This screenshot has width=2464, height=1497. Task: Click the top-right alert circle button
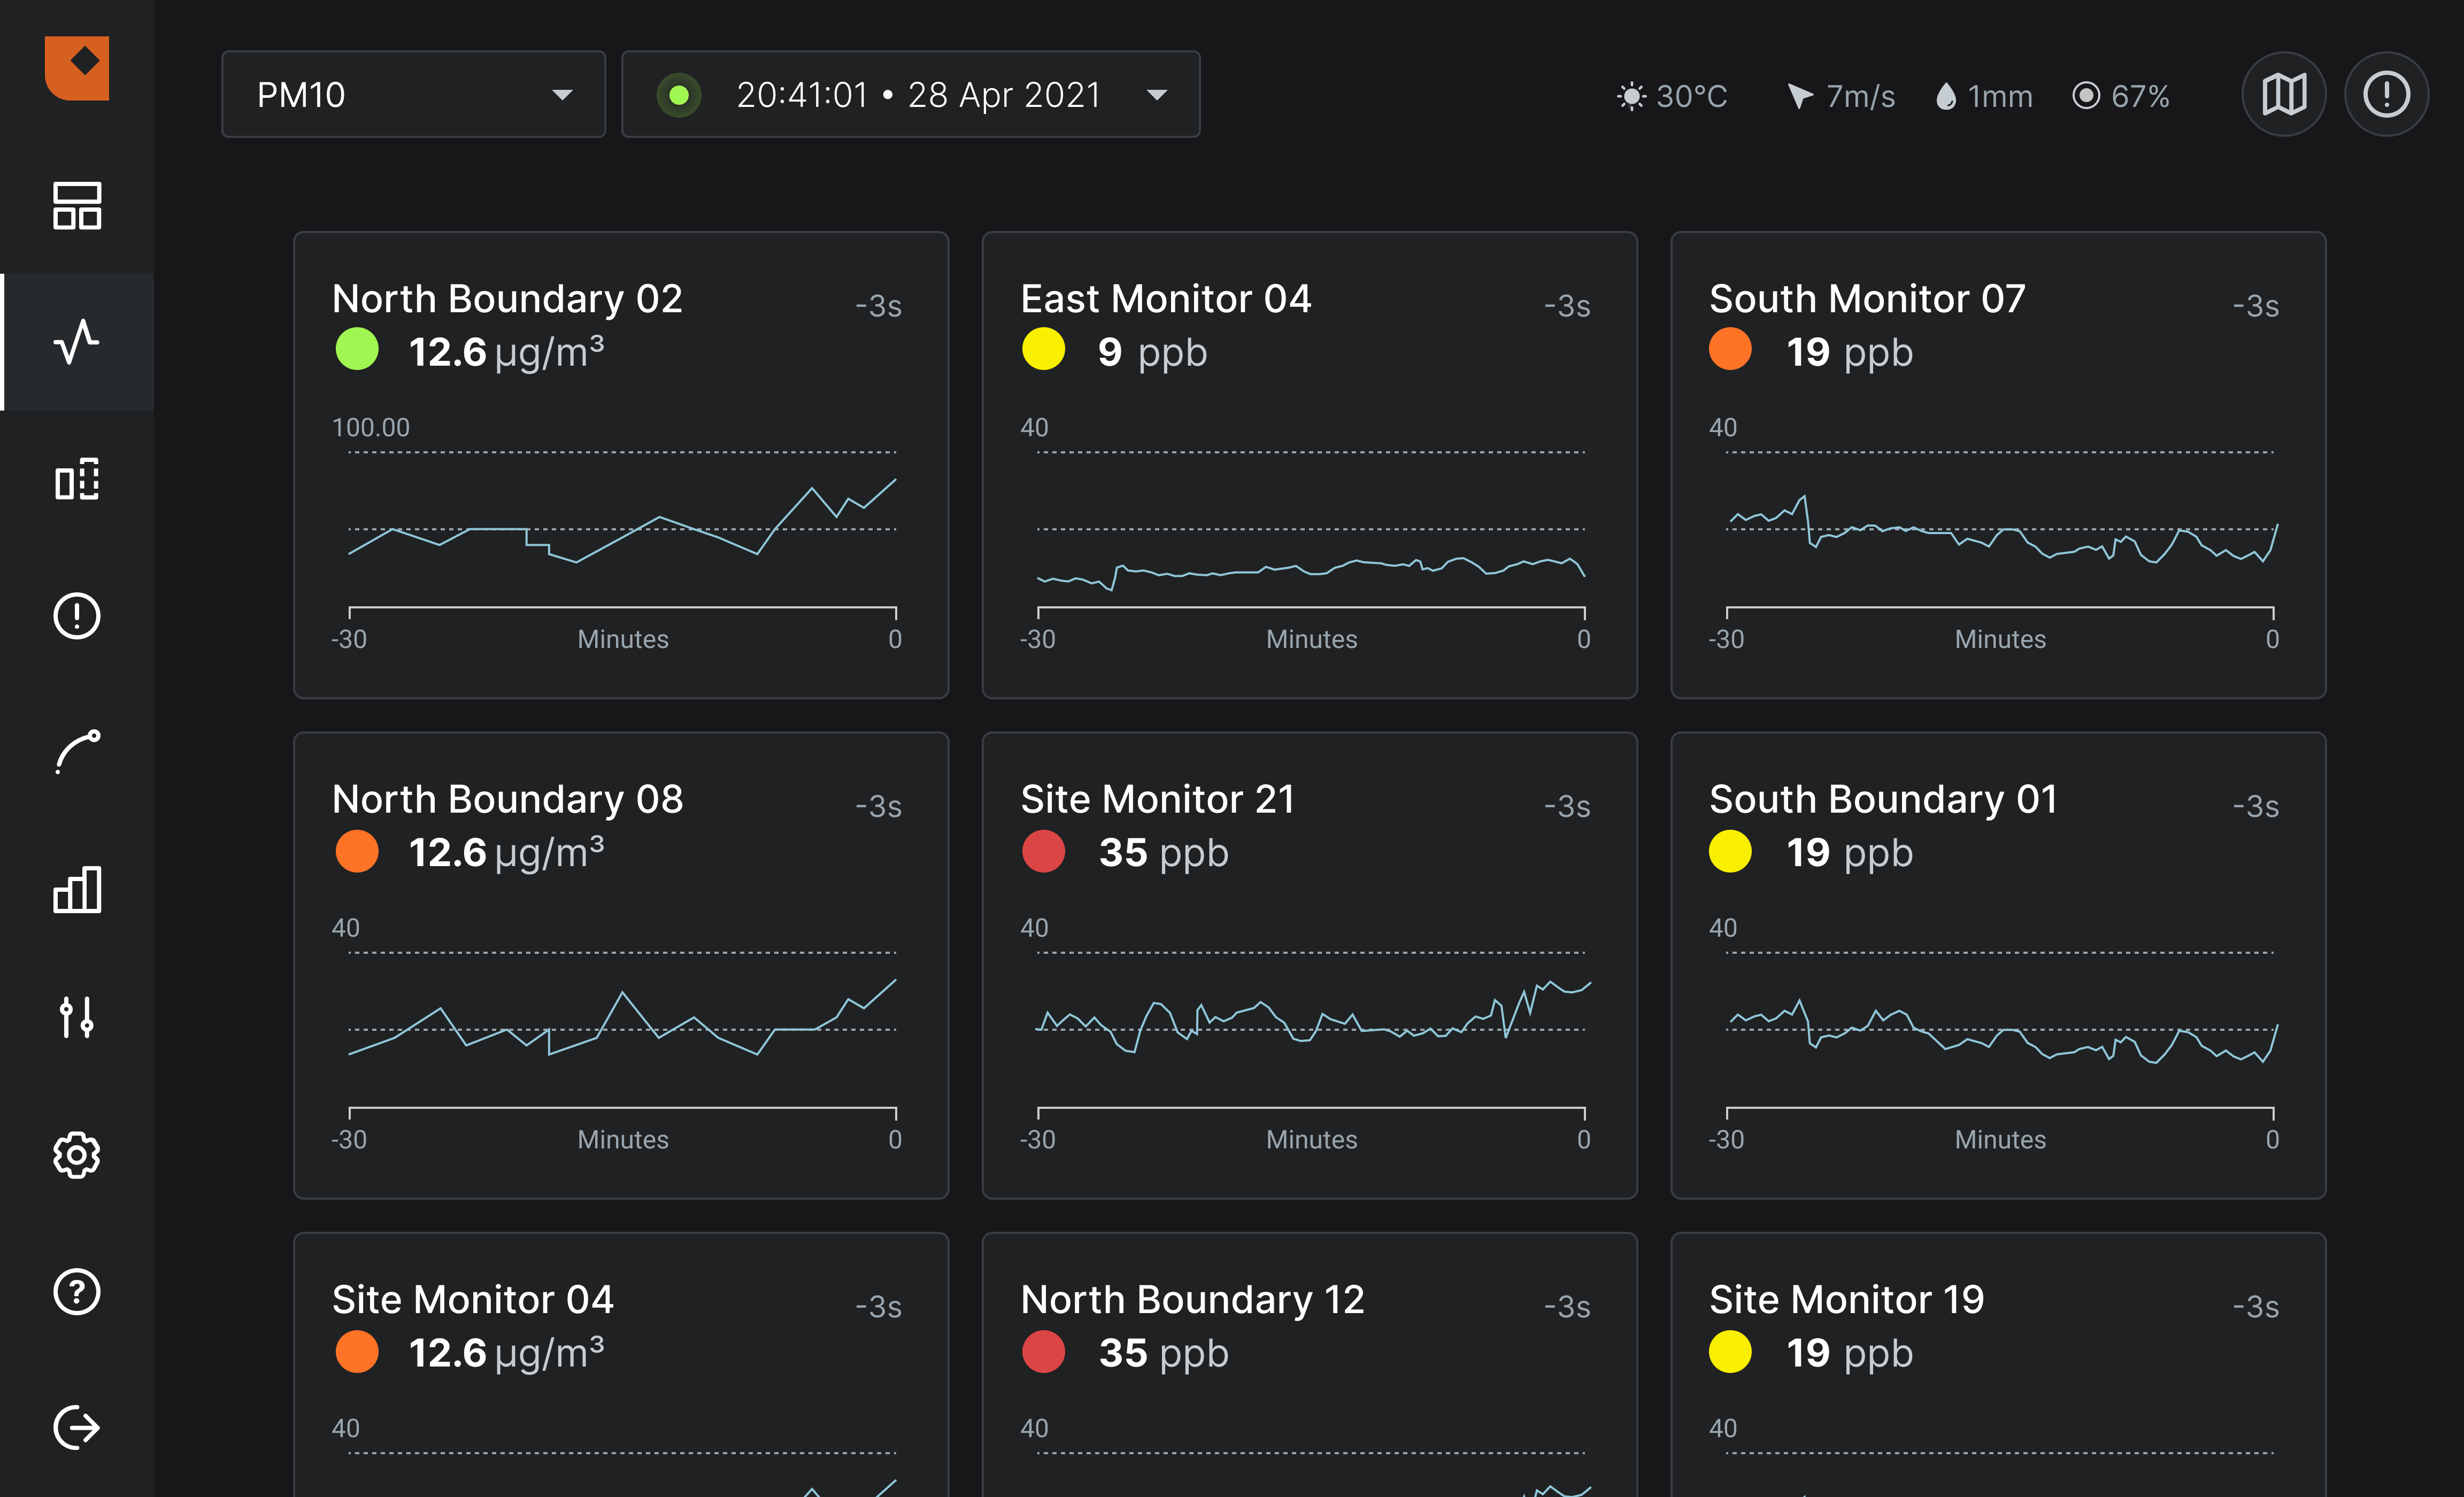point(2387,95)
